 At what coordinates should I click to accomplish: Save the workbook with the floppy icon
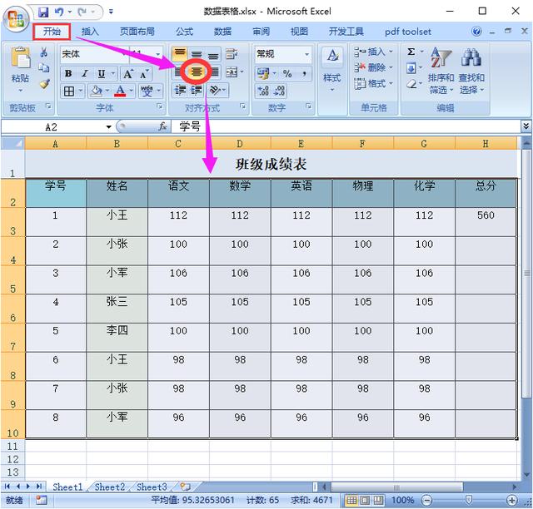pos(43,12)
